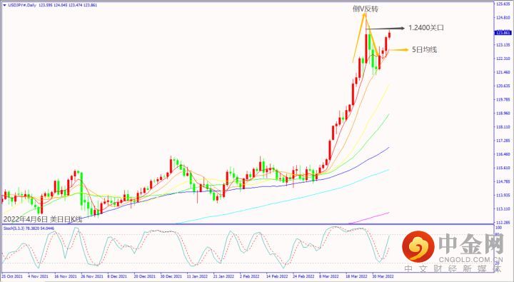Click the 117.285 price axis label
514x282 pixels.
tap(503, 141)
